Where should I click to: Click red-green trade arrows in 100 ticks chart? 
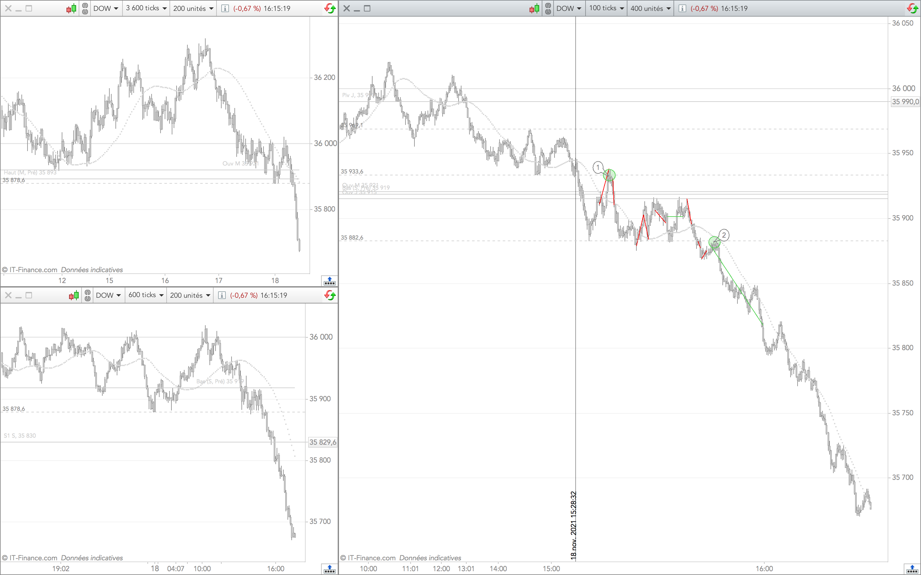912,8
